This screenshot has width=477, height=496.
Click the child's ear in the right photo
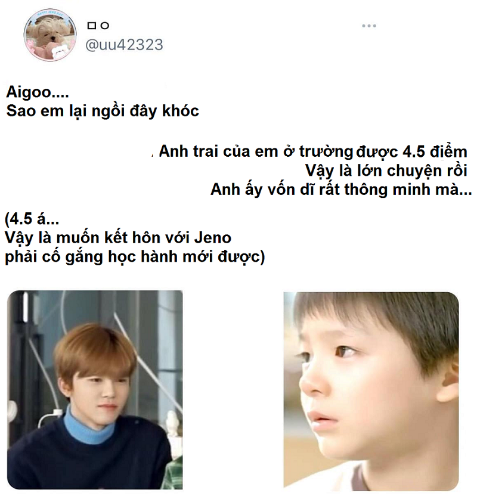448,381
